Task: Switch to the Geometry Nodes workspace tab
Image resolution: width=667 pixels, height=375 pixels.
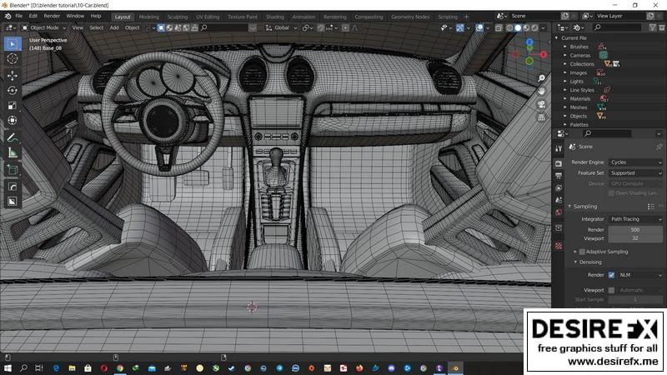Action: [x=410, y=17]
